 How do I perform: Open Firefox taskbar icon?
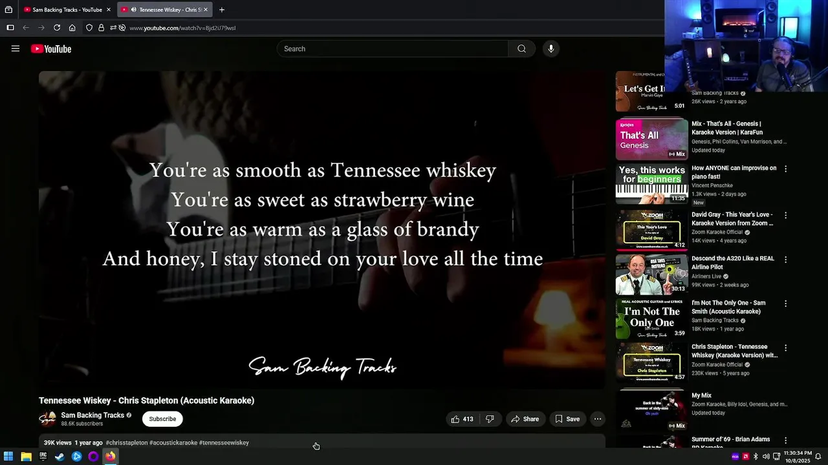click(110, 457)
